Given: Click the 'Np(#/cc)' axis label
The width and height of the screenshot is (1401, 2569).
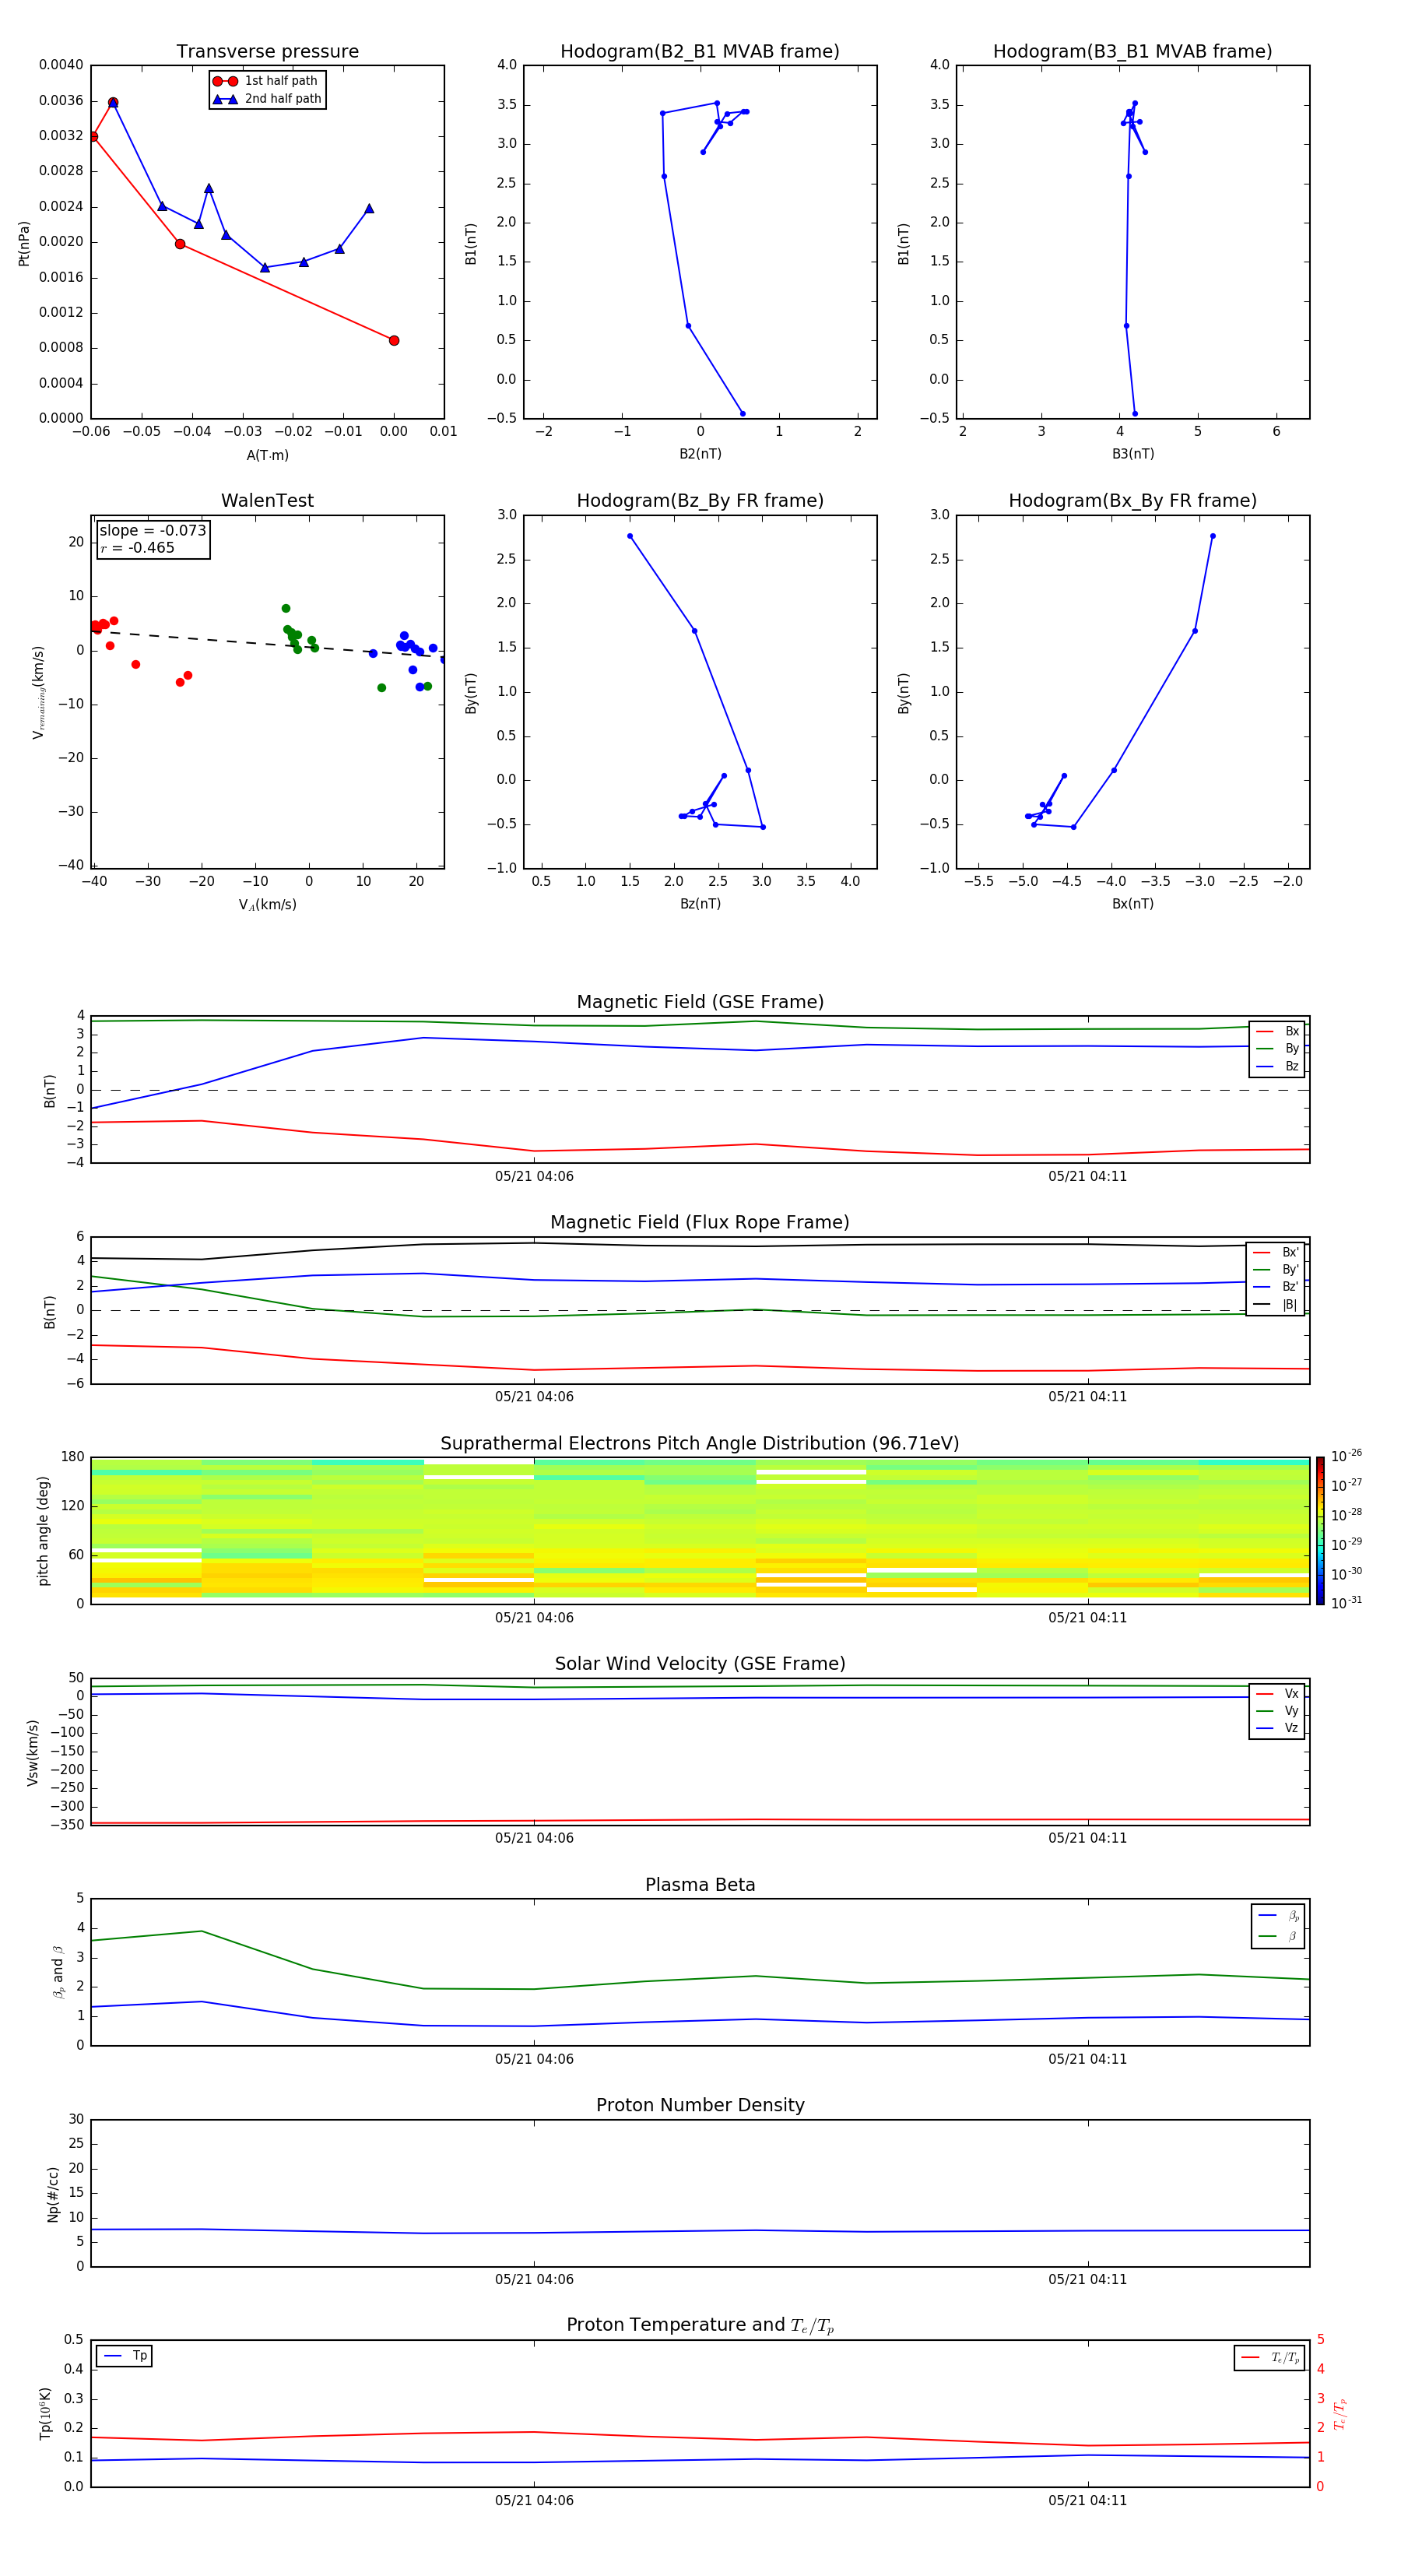Looking at the screenshot, I should pyautogui.click(x=53, y=2194).
